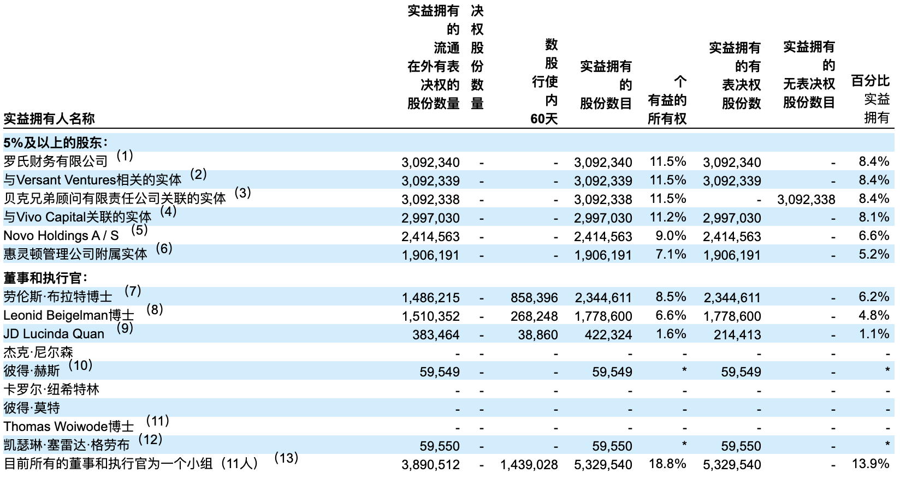
Task: Select 惠灵顿管理公司附属实体 row name
Action: [75, 254]
